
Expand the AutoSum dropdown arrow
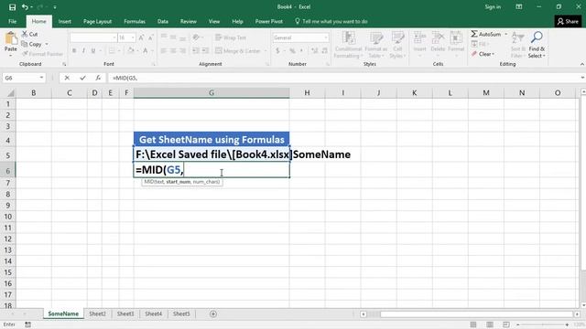tap(506, 34)
